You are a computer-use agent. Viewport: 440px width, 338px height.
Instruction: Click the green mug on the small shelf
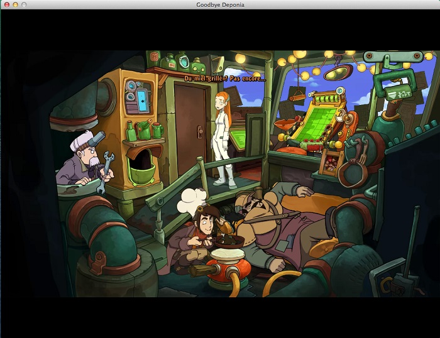(157, 130)
